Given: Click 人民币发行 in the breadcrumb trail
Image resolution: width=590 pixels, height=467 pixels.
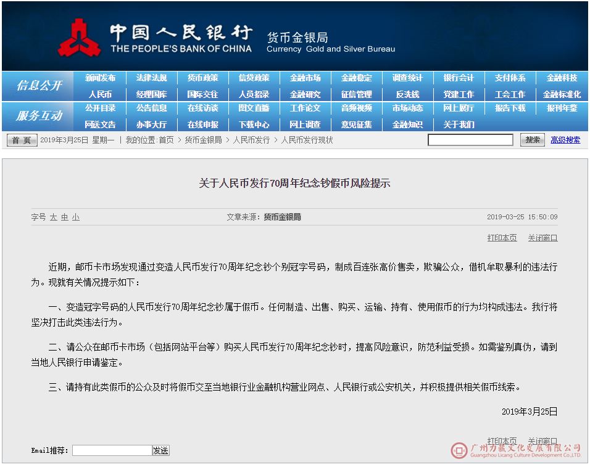Looking at the screenshot, I should point(251,140).
